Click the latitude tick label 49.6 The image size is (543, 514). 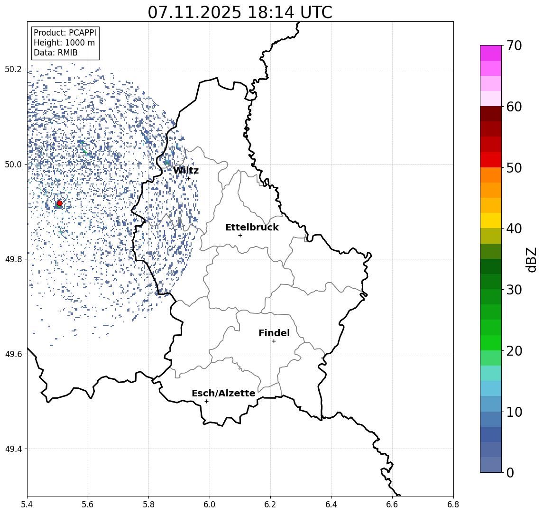pos(13,354)
